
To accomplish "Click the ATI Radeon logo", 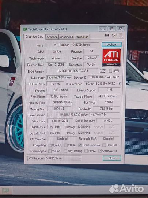I will (111, 58).
